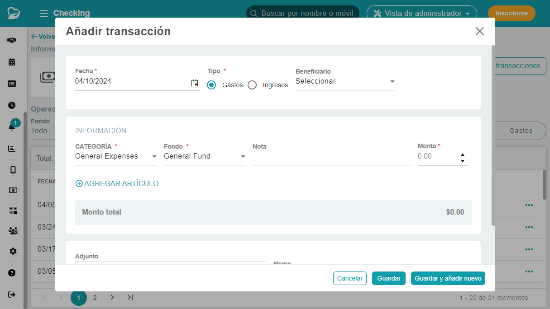Click the background page vertical scrollbar
This screenshot has width=550, height=309.
coord(545,184)
